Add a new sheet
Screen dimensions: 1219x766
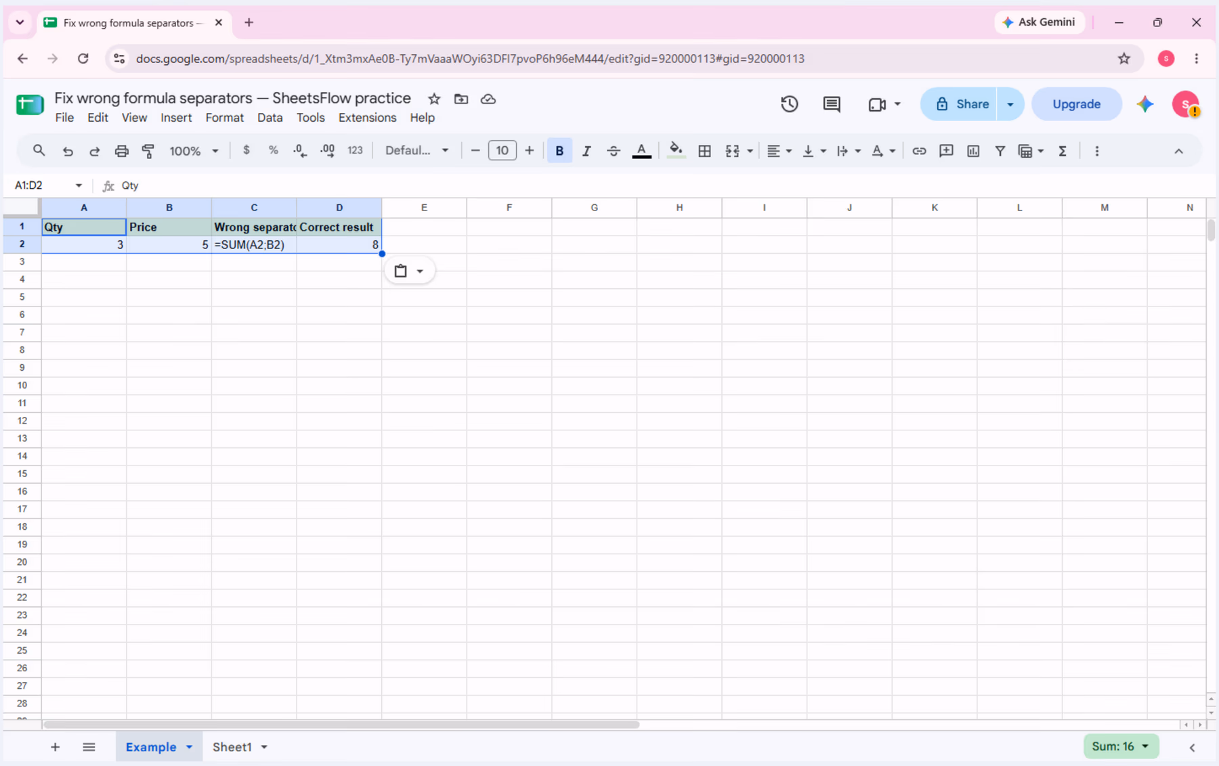(55, 747)
